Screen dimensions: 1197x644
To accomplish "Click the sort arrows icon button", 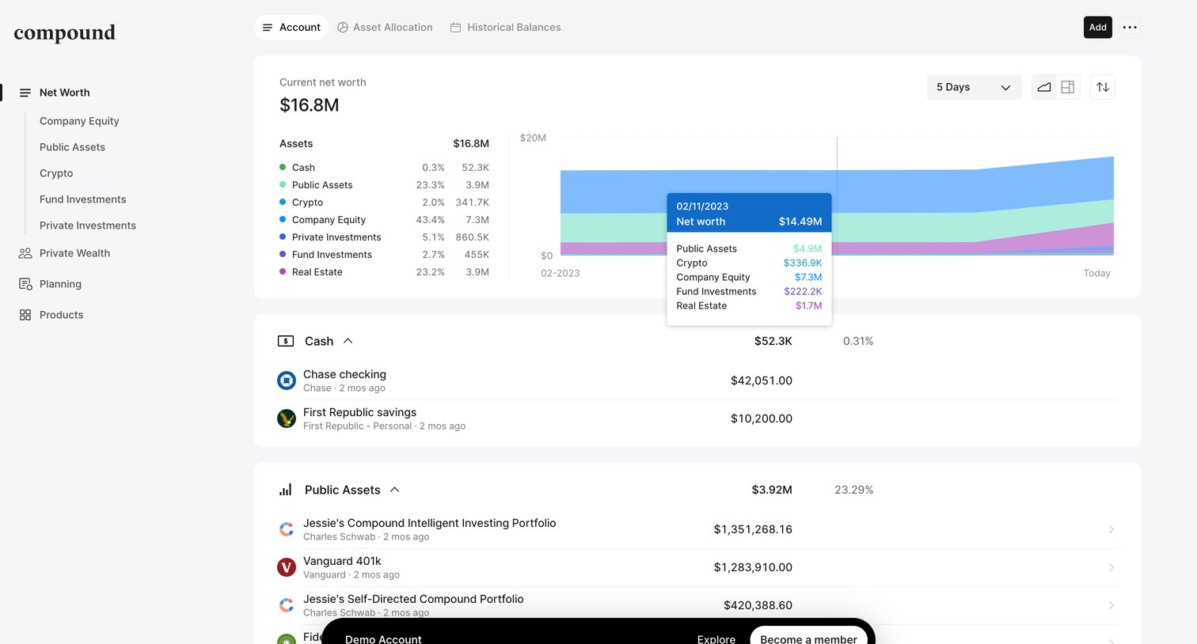I will tap(1103, 87).
